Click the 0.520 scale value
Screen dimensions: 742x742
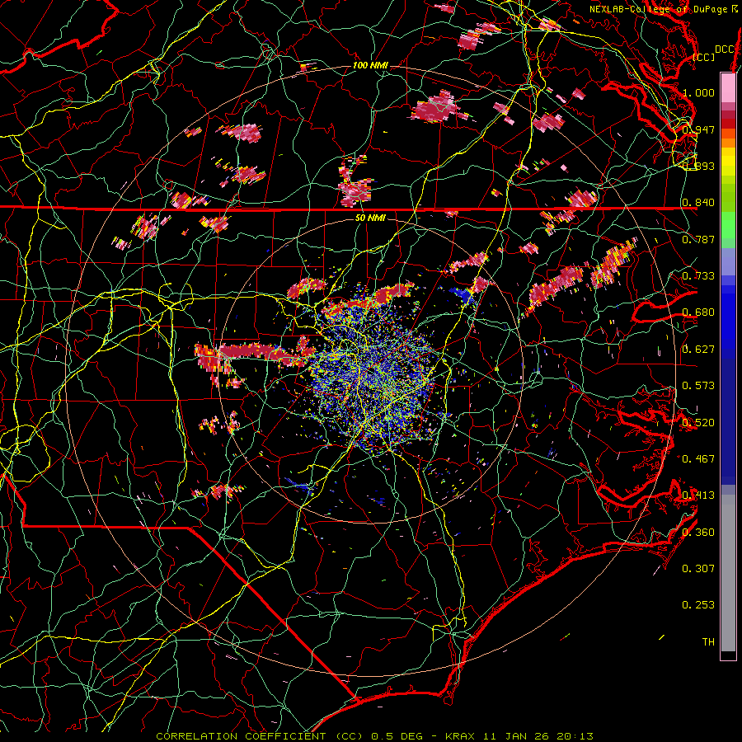(x=698, y=423)
